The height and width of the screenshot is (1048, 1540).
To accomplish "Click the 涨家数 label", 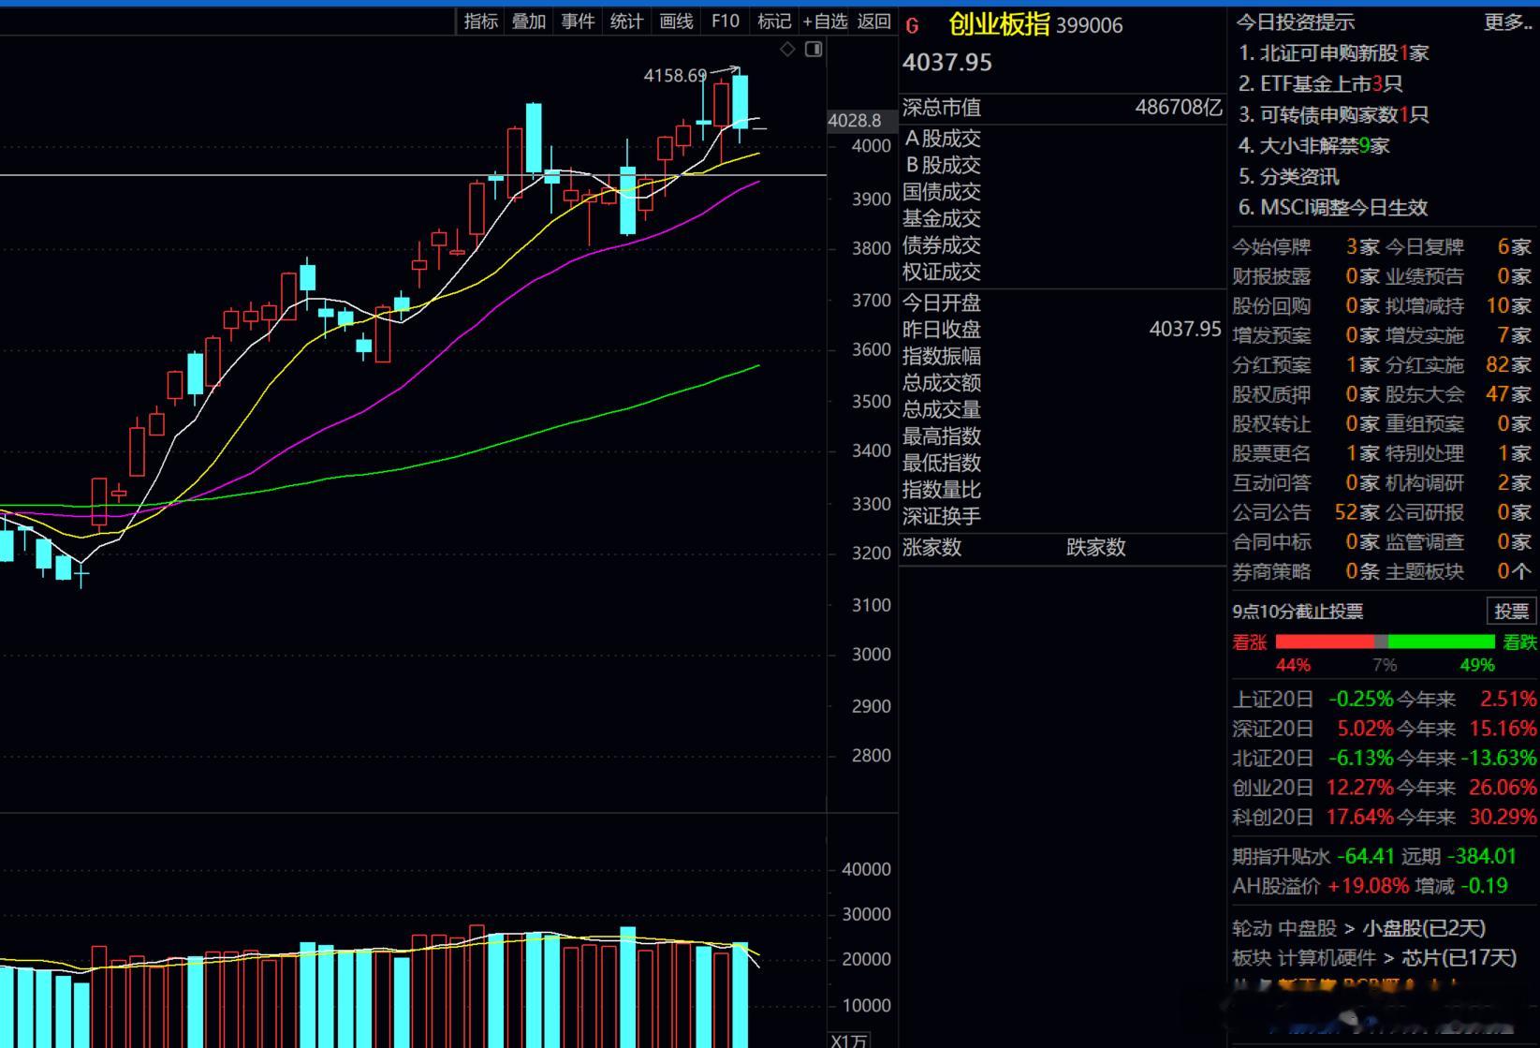I will (x=932, y=548).
